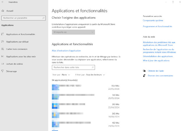Image resolution: width=181 pixels, height=131 pixels.
Task: Click the Obtenir de l'aide icon
Action: coord(144,71)
